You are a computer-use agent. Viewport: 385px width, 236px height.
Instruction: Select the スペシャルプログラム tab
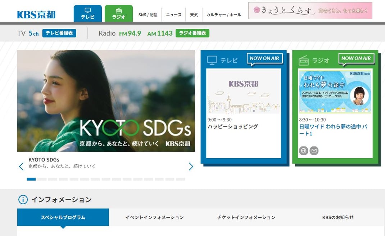click(63, 217)
